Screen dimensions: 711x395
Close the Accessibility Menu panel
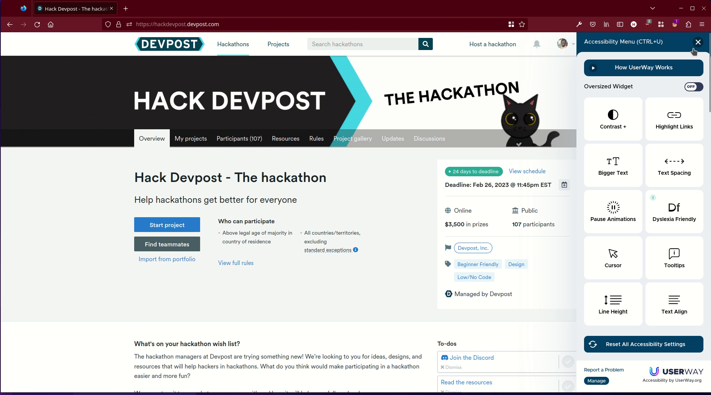click(698, 42)
